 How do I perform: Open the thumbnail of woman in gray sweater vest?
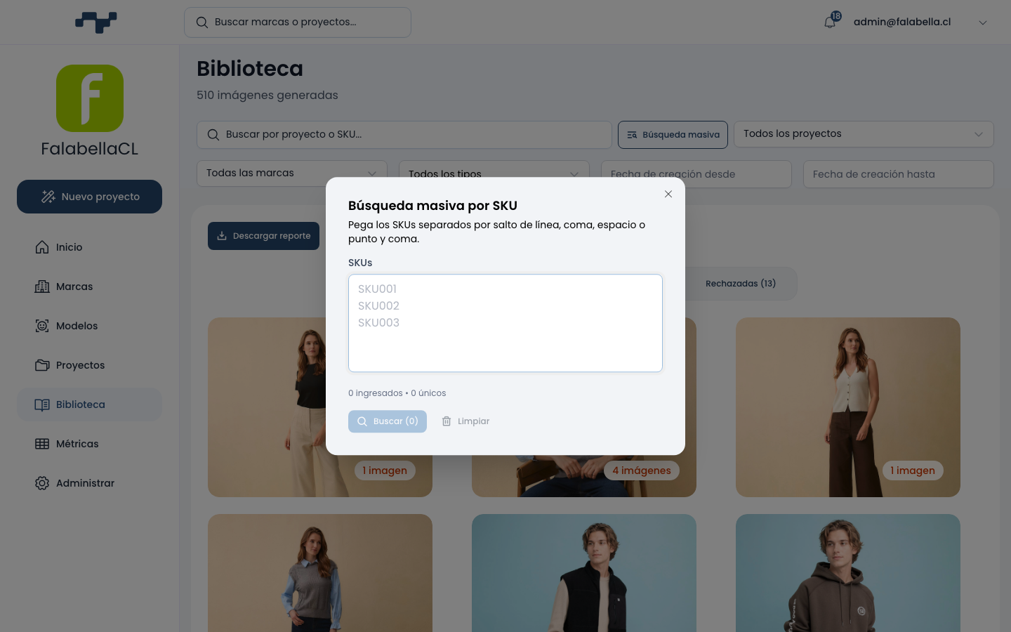pos(320,573)
